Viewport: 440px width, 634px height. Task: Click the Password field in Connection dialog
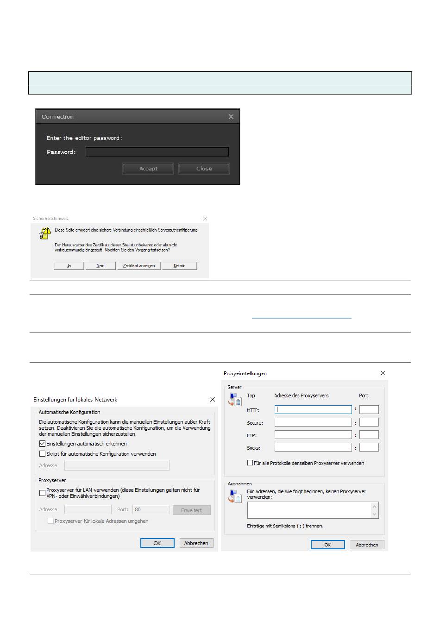[157, 152]
